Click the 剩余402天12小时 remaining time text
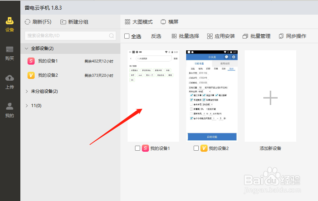 [x=99, y=61]
